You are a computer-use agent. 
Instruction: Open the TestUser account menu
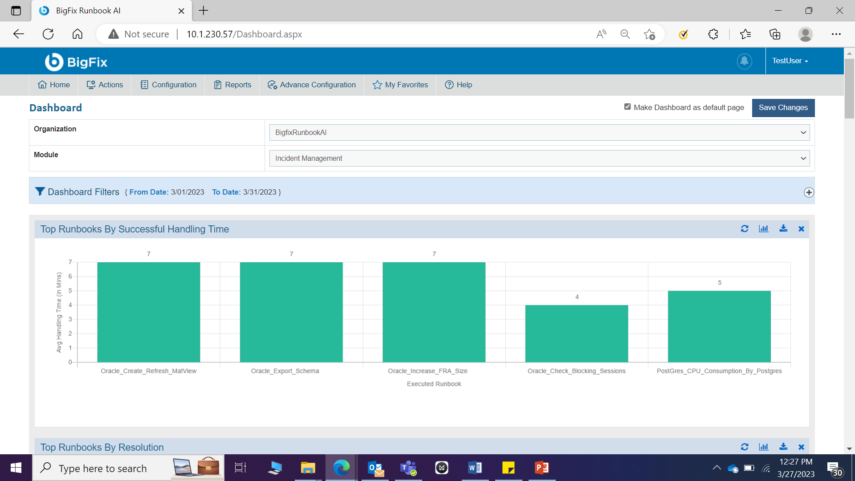790,61
